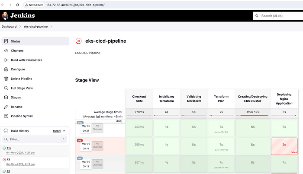Image resolution: width=303 pixels, height=174 pixels.
Task: Click the Filter input in Build History
Action: coord(35,139)
